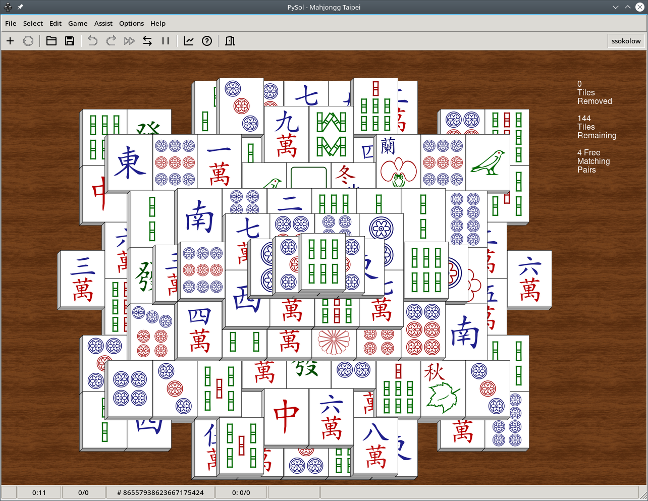Redo the move with curved arrow icon
Viewport: 648px width, 501px height.
(111, 41)
